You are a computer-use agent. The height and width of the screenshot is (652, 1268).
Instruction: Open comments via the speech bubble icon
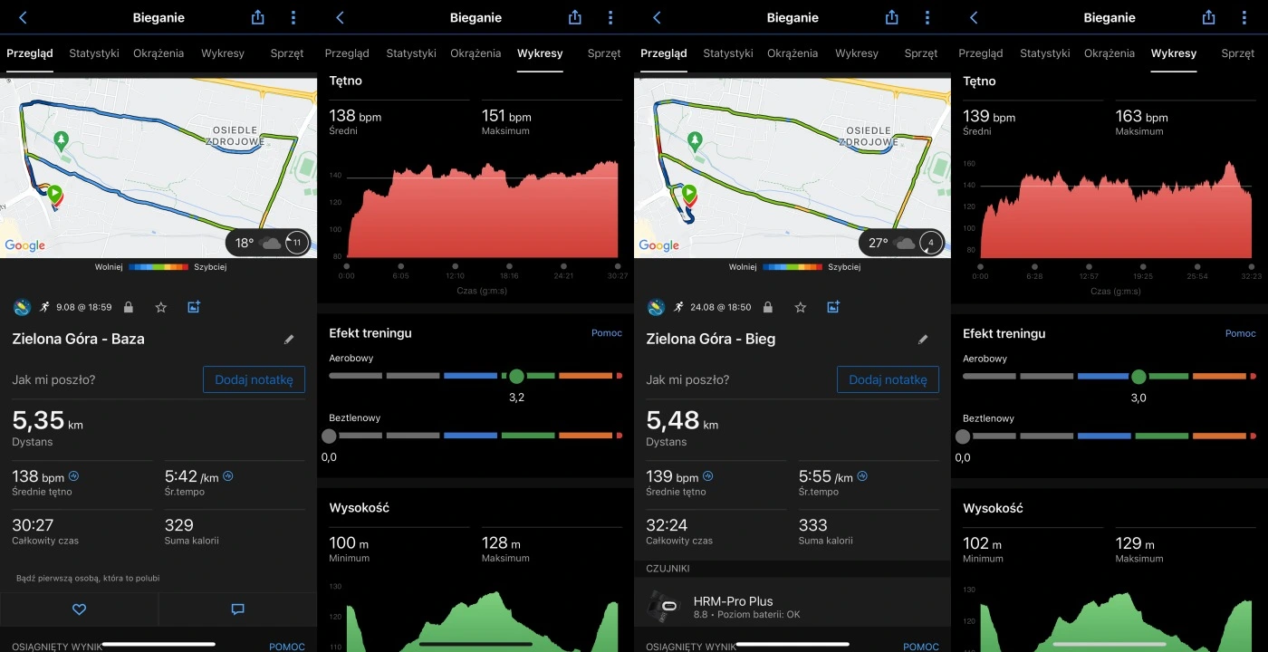(236, 609)
